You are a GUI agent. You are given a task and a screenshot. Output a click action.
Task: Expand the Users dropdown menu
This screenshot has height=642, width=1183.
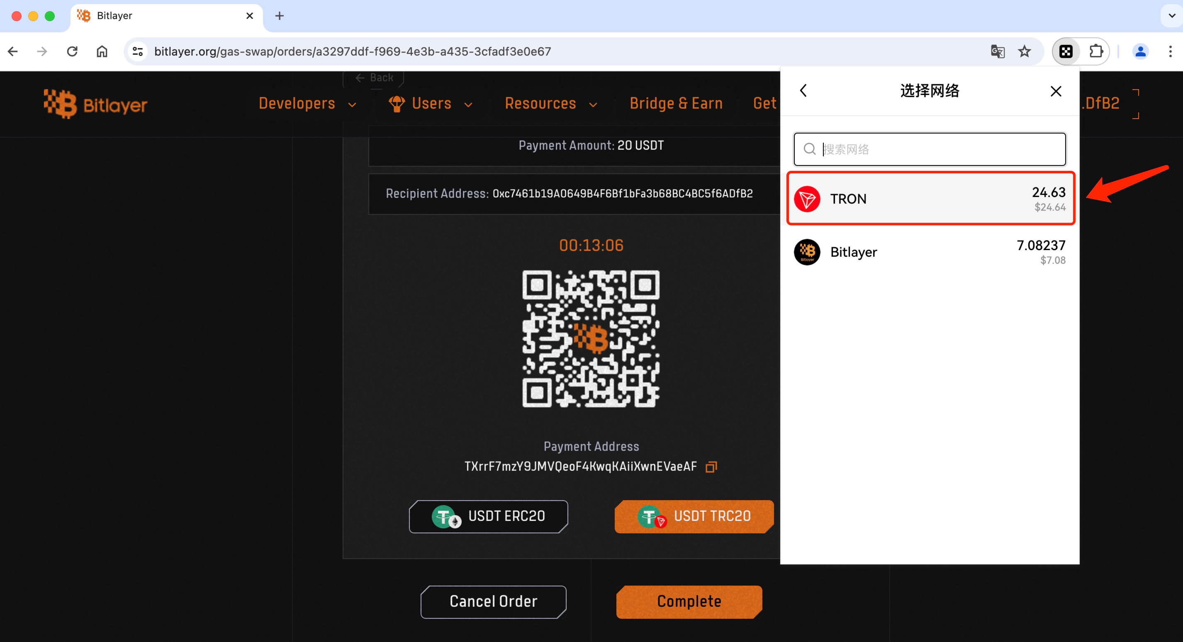[431, 104]
